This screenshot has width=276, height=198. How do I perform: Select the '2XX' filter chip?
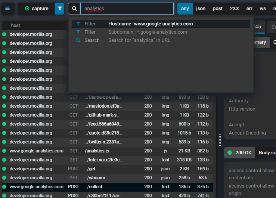point(235,9)
